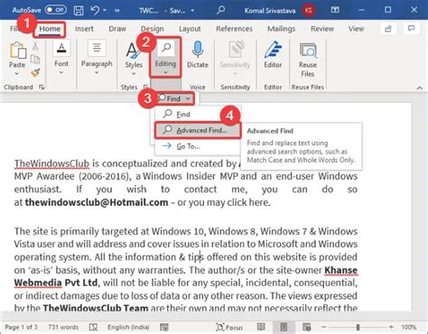Click the 100% zoom level
The width and height of the screenshot is (428, 334).
[x=409, y=327]
